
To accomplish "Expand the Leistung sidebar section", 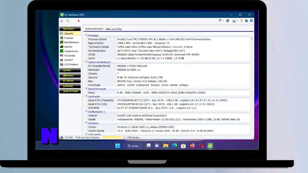I will (70, 86).
